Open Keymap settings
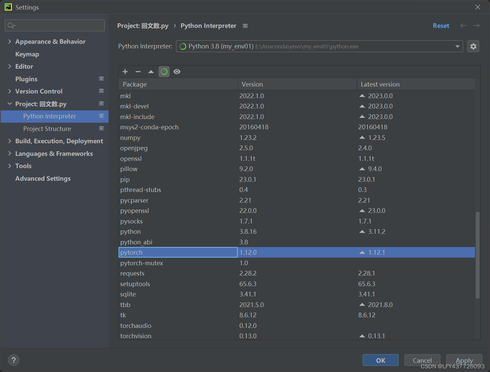 click(27, 54)
